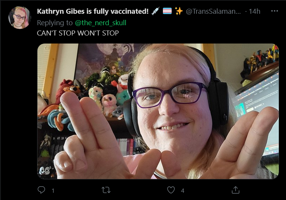The image size is (286, 200).
Task: Click the sparkles emoji beside the name
Action: click(179, 11)
